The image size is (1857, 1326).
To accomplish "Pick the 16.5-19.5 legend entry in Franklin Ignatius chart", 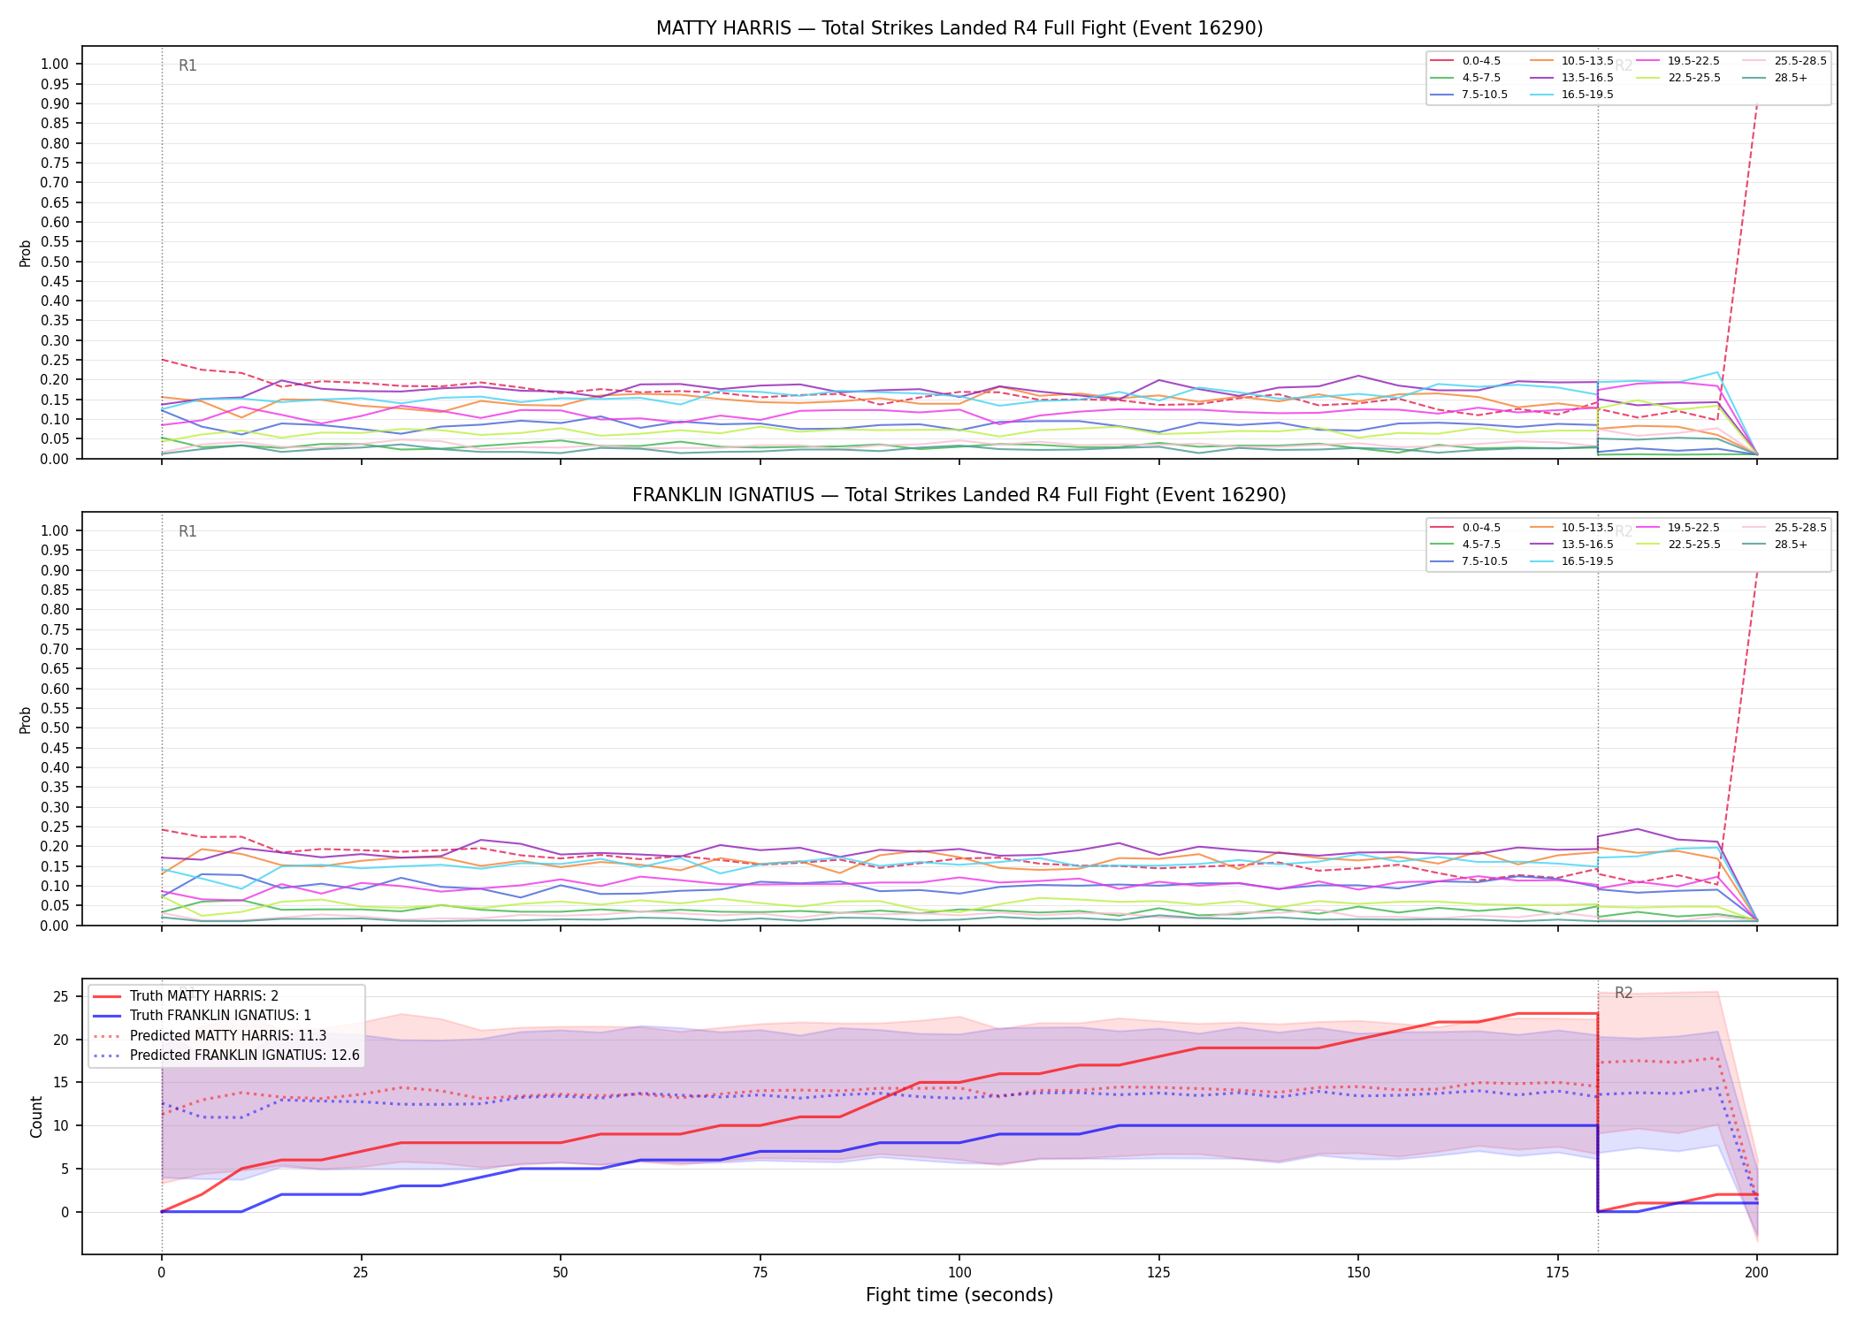I will tap(1572, 561).
